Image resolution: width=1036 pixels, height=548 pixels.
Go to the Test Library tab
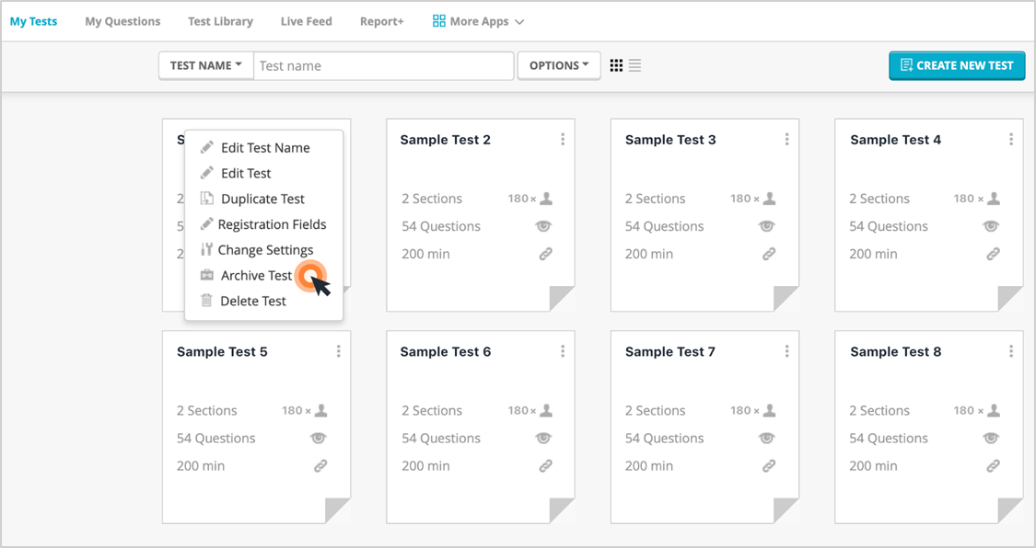221,21
